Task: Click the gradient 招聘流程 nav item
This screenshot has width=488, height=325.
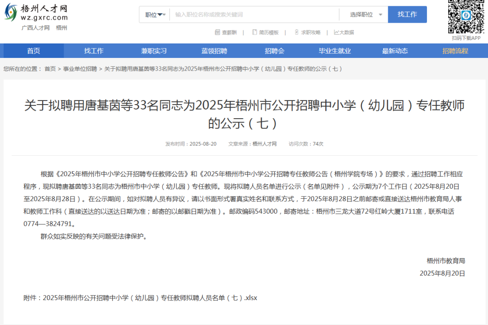Action: 455,50
